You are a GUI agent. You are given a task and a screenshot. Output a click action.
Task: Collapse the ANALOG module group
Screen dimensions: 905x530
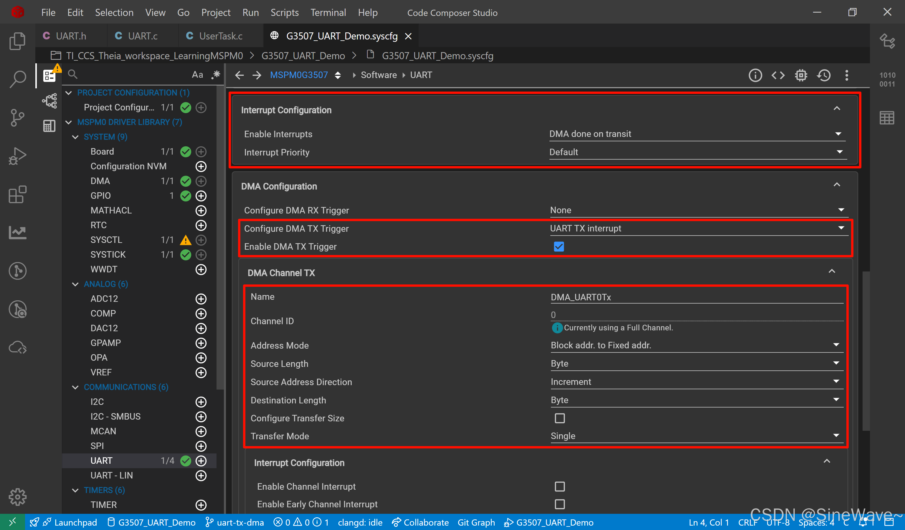(75, 284)
